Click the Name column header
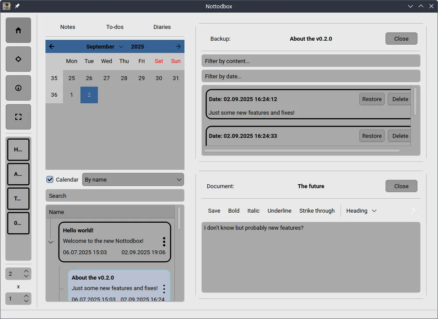Viewport: 438px width, 319px height. click(110, 212)
